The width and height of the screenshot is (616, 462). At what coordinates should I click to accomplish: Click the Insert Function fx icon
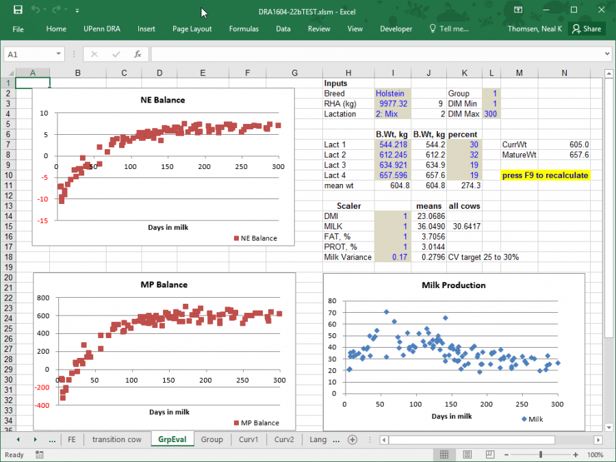[138, 54]
